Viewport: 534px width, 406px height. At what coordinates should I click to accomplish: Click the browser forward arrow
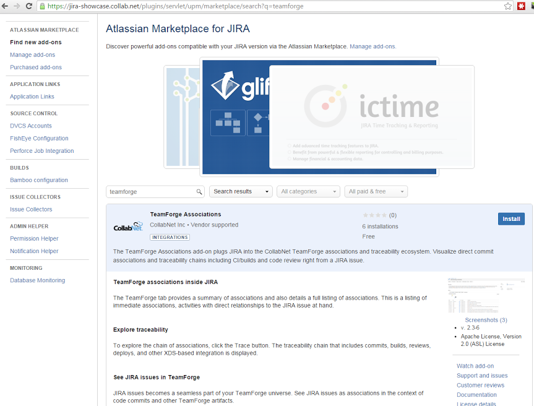point(17,6)
